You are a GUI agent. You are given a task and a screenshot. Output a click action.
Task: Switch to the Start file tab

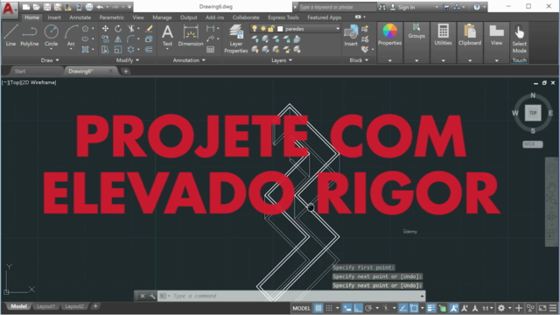click(x=20, y=71)
